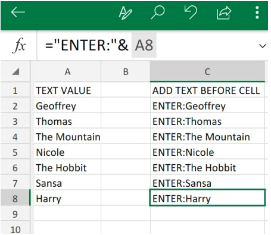Select row 5 header
Screen dimensions: 271x235
(15, 152)
